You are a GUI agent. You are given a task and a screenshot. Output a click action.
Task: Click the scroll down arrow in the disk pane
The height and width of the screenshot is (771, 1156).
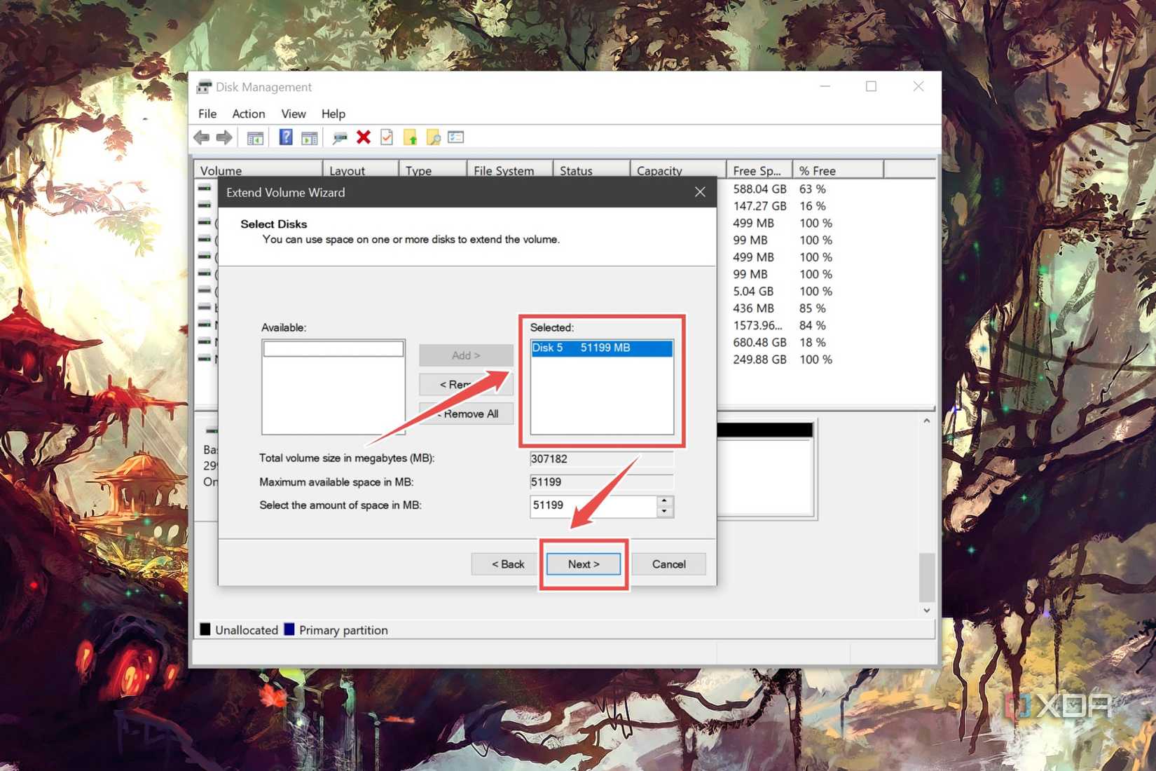pyautogui.click(x=926, y=610)
